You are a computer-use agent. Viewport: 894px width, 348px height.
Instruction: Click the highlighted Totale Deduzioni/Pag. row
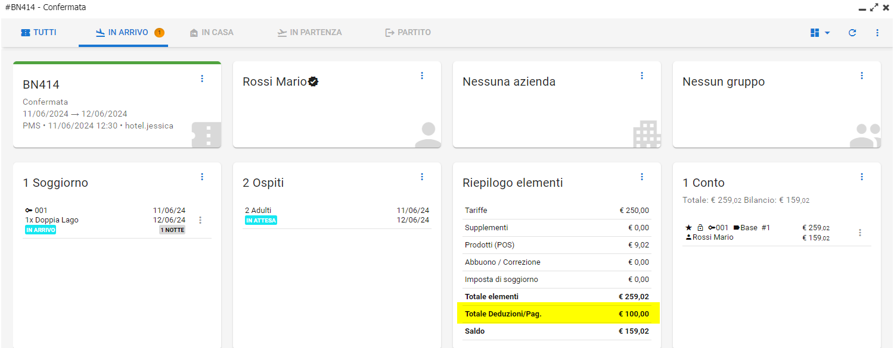pyautogui.click(x=558, y=313)
